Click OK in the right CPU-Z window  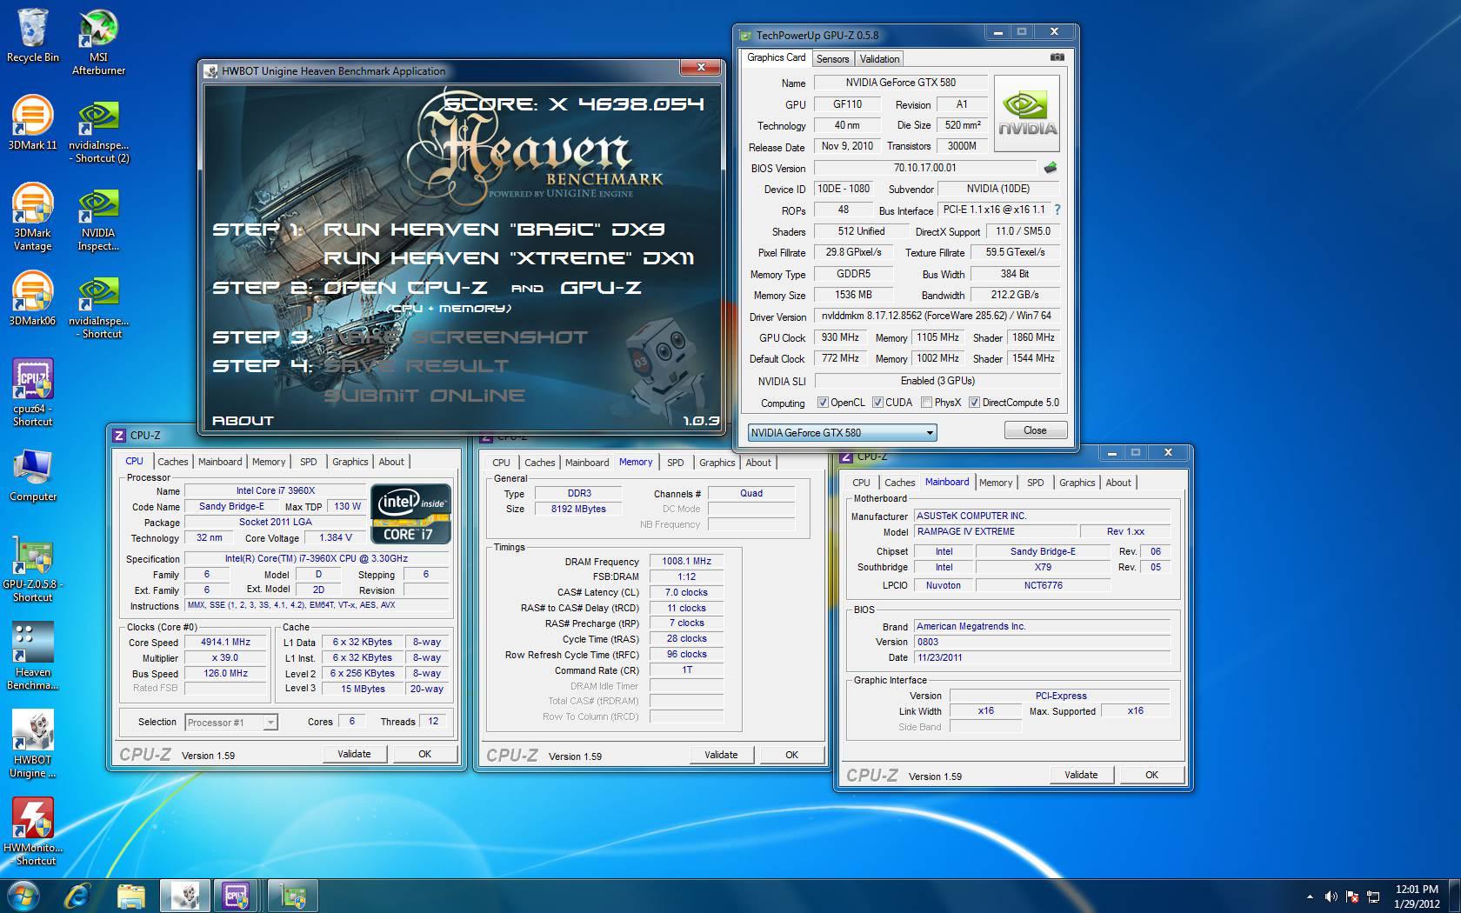tap(1151, 775)
